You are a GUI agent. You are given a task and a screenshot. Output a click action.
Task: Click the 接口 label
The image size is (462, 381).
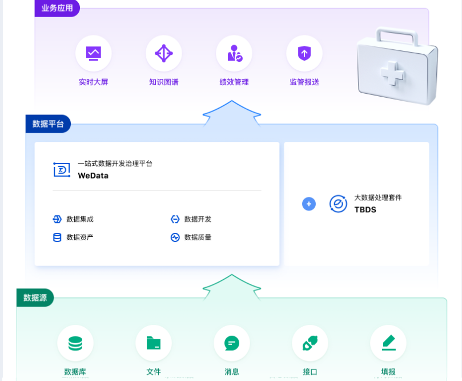point(310,371)
